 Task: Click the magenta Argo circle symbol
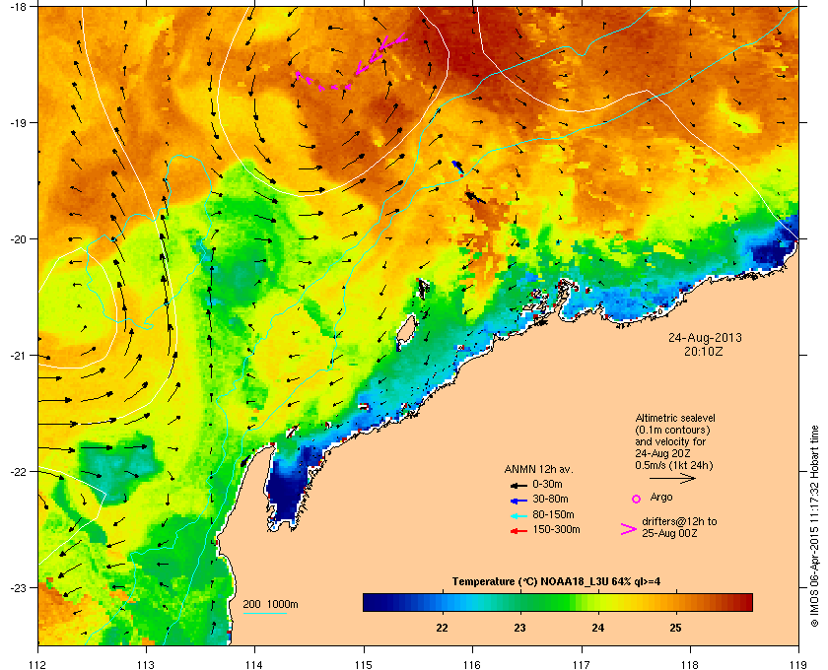(637, 499)
